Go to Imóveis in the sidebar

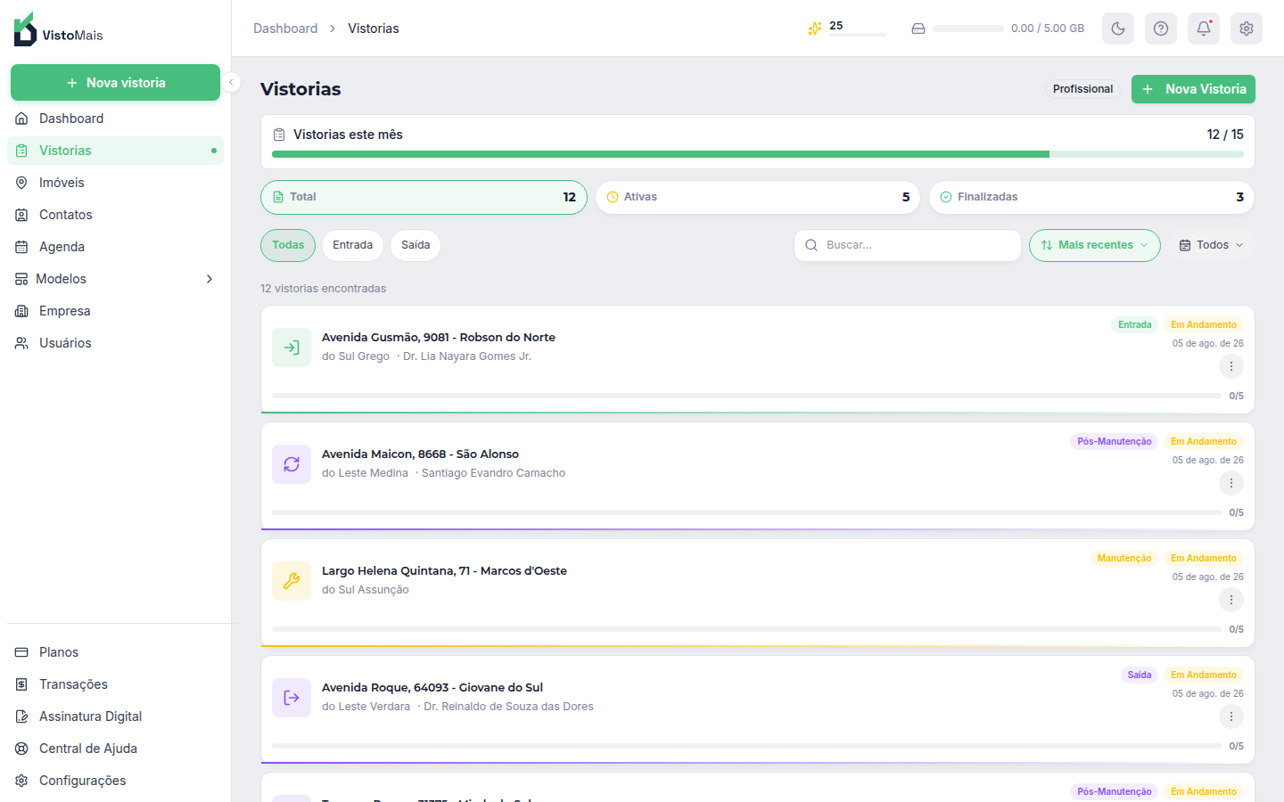(115, 183)
